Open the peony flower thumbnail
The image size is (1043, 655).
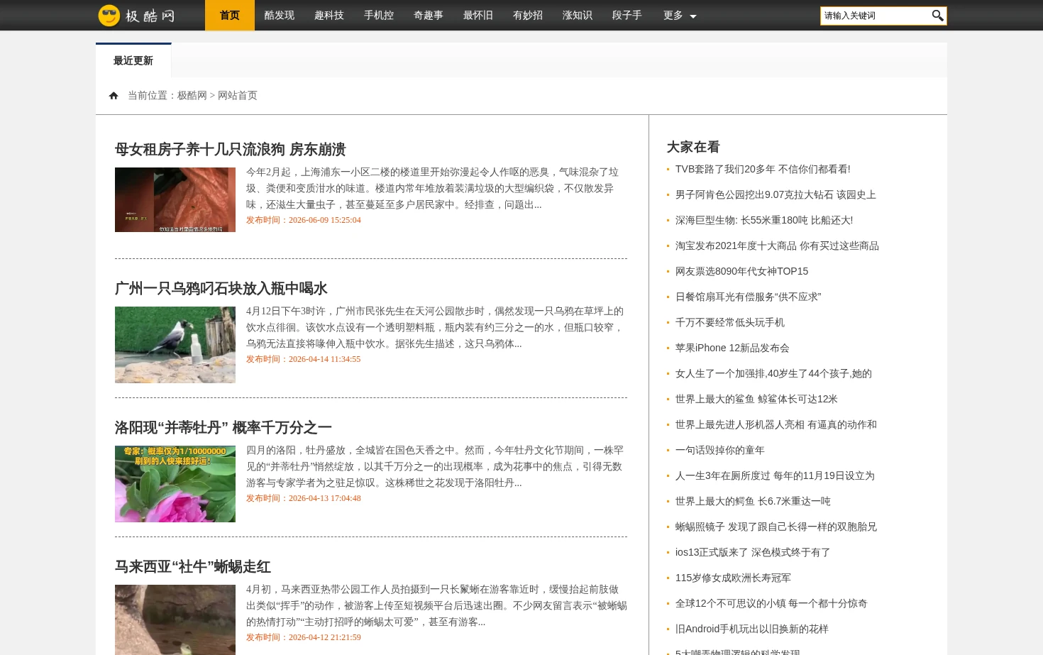pos(175,484)
